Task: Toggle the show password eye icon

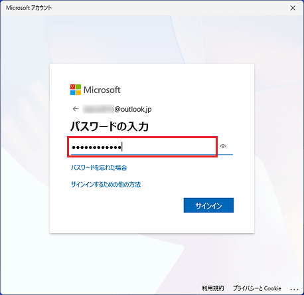Action: click(223, 146)
